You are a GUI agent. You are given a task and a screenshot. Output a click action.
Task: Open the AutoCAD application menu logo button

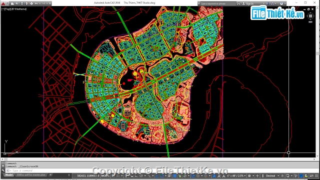point(3,3)
